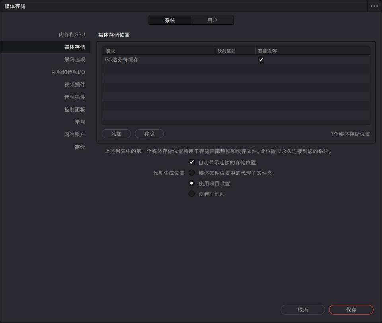Open 控制面板 settings section
This screenshot has height=323, width=382.
[74, 110]
